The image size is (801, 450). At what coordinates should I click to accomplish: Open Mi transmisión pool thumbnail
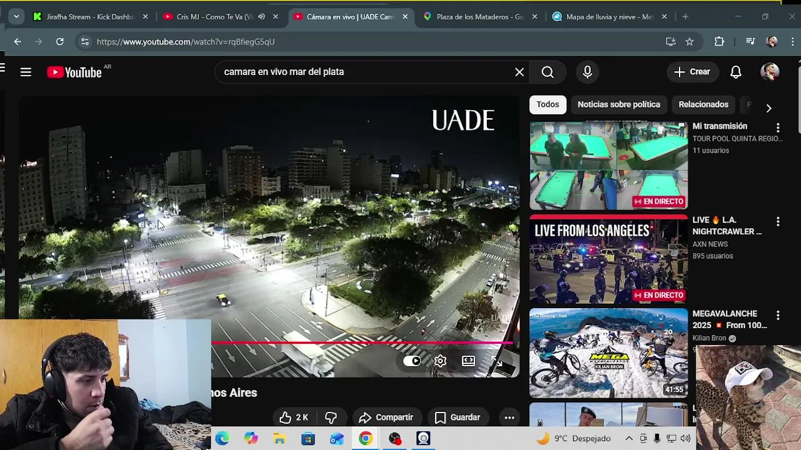[x=608, y=166]
